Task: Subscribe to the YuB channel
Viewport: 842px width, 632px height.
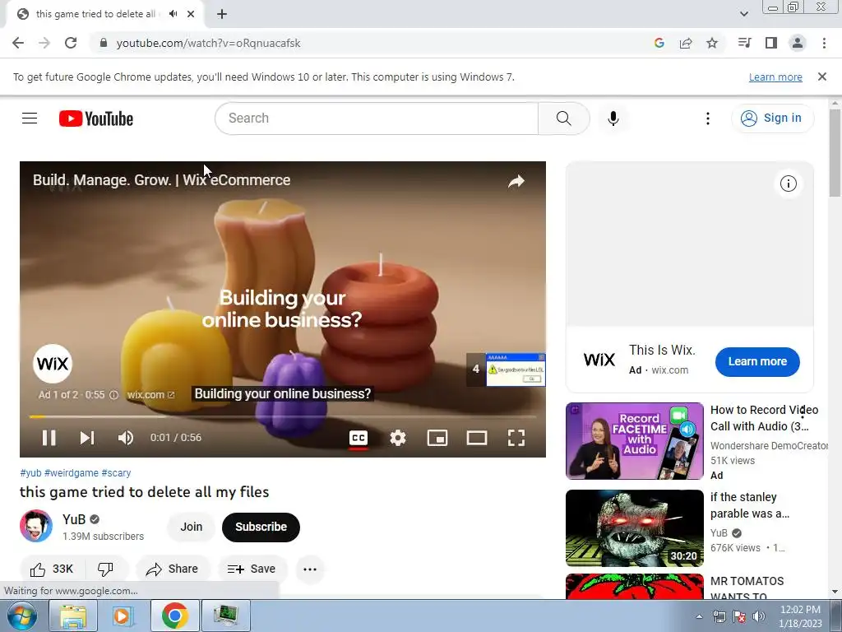Action: click(261, 527)
